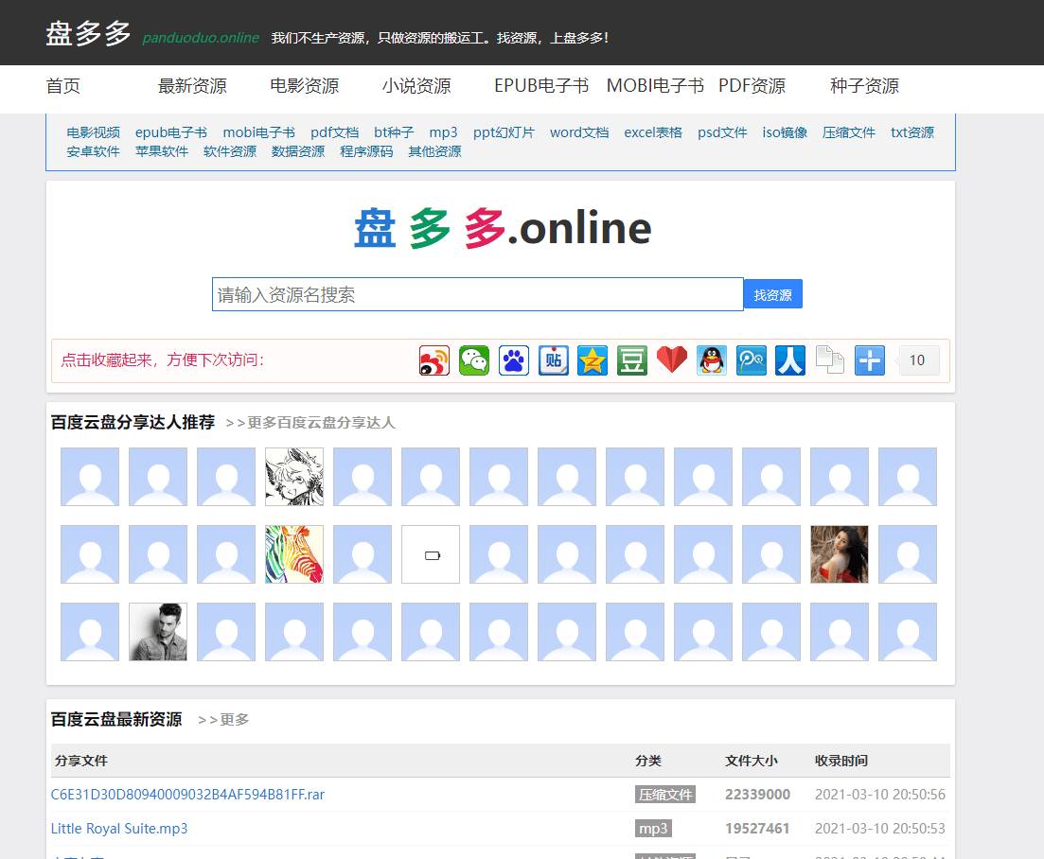Share the site to Qzone
This screenshot has width=1044, height=859.
click(x=593, y=360)
